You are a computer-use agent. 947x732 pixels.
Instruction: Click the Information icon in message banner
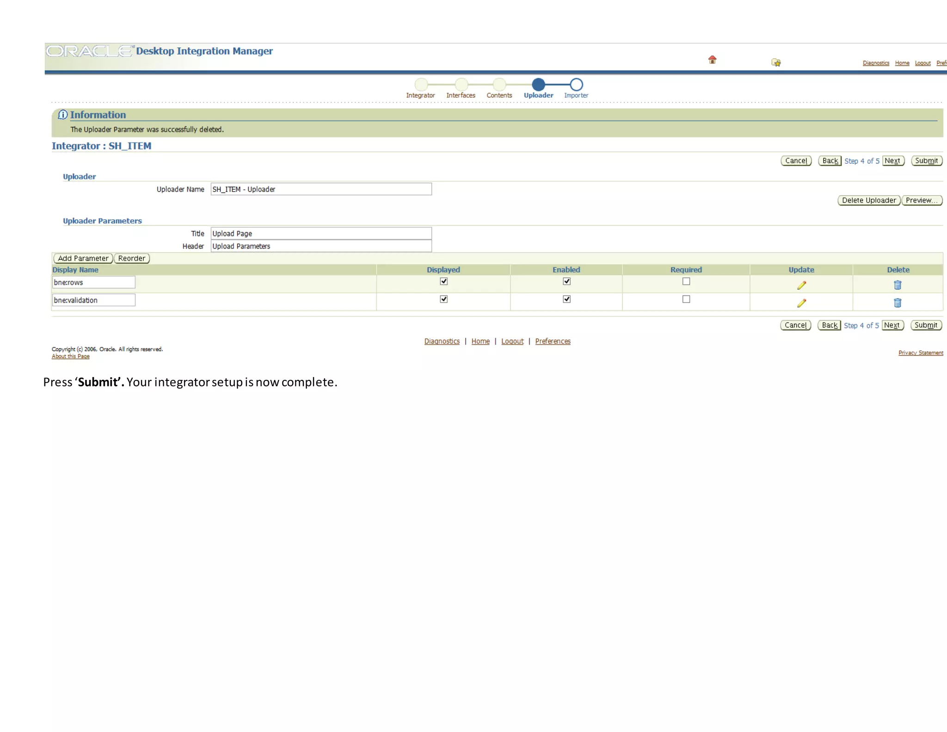coord(62,115)
